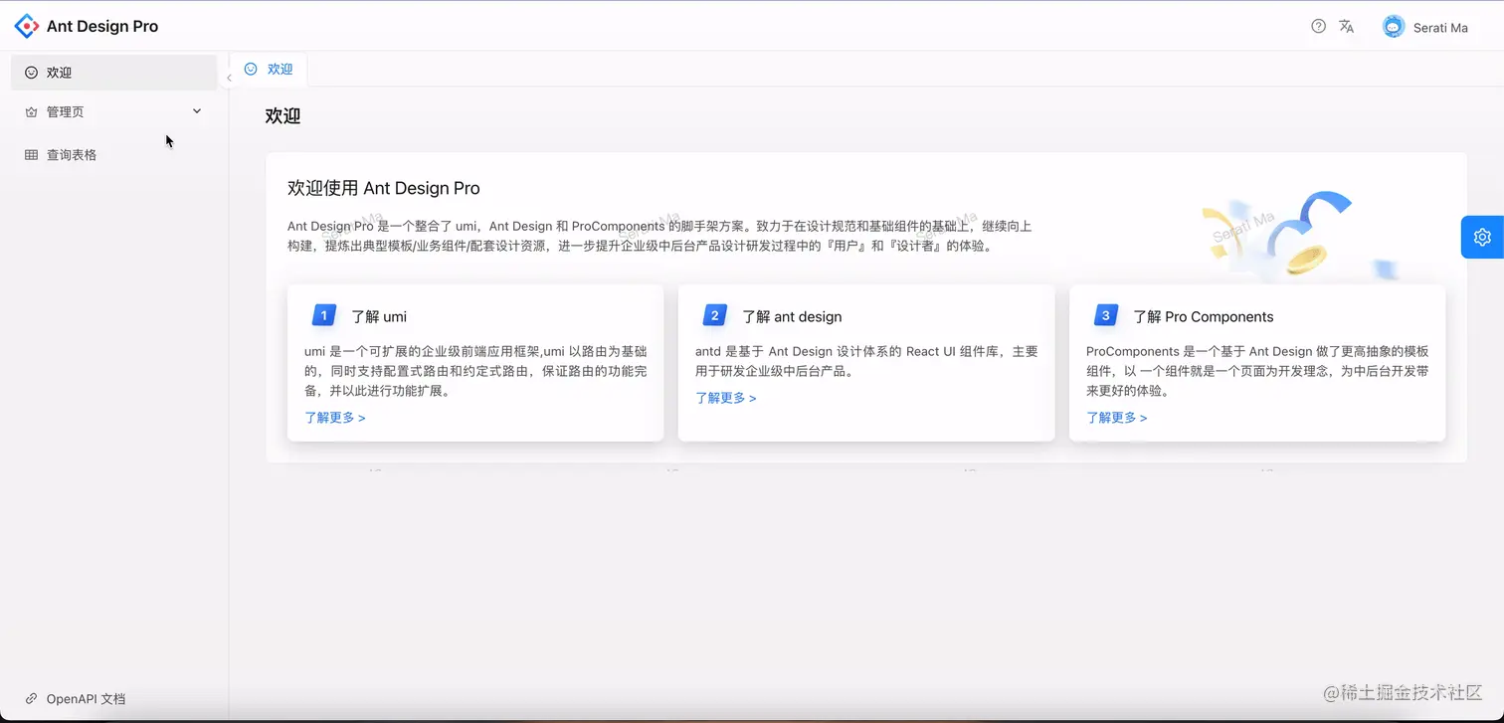Click the Ant Design Pro logo icon
Viewport: 1504px width, 723px height.
[x=27, y=27]
